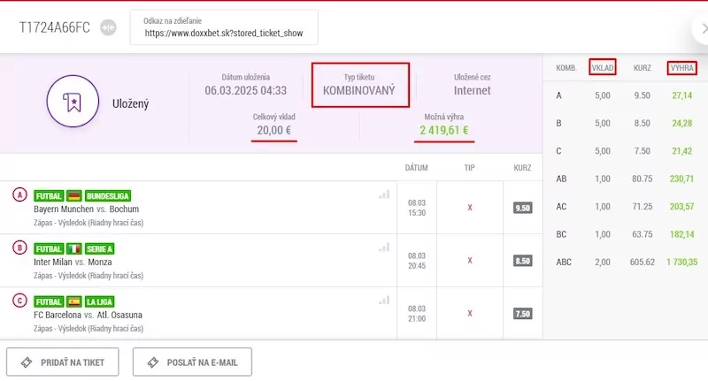The width and height of the screenshot is (708, 381).
Task: Open the Bayern Munchen vs. Bochum match
Action: point(86,210)
